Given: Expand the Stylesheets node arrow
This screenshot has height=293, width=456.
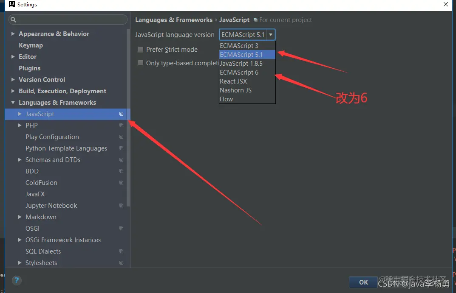Looking at the screenshot, I should click(x=20, y=263).
